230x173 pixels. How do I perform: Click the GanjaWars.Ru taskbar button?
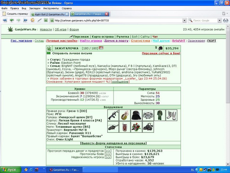(x=64, y=170)
